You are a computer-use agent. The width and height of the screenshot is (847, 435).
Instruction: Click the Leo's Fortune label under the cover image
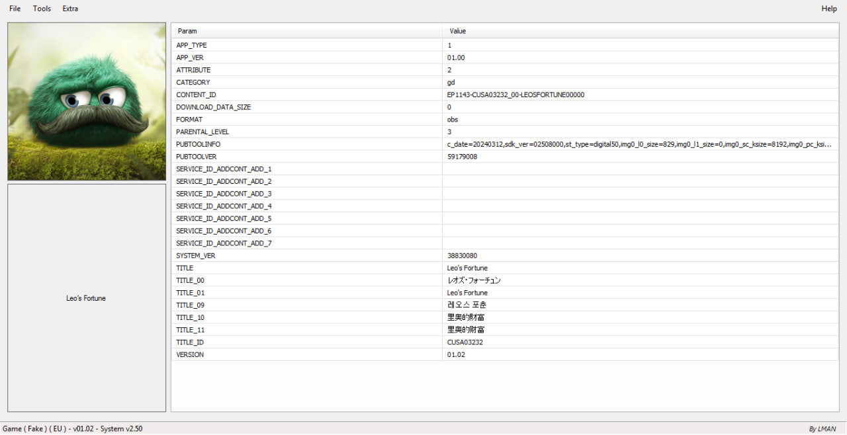click(x=86, y=298)
